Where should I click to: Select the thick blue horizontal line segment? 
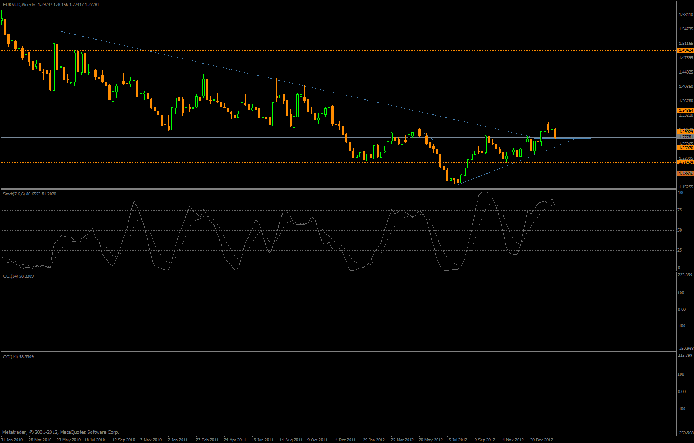point(562,138)
